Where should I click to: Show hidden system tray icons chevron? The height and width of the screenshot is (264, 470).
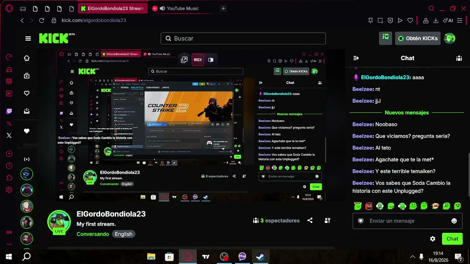[x=413, y=257]
